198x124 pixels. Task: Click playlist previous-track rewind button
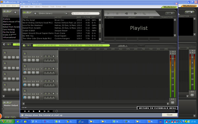pos(126,14)
